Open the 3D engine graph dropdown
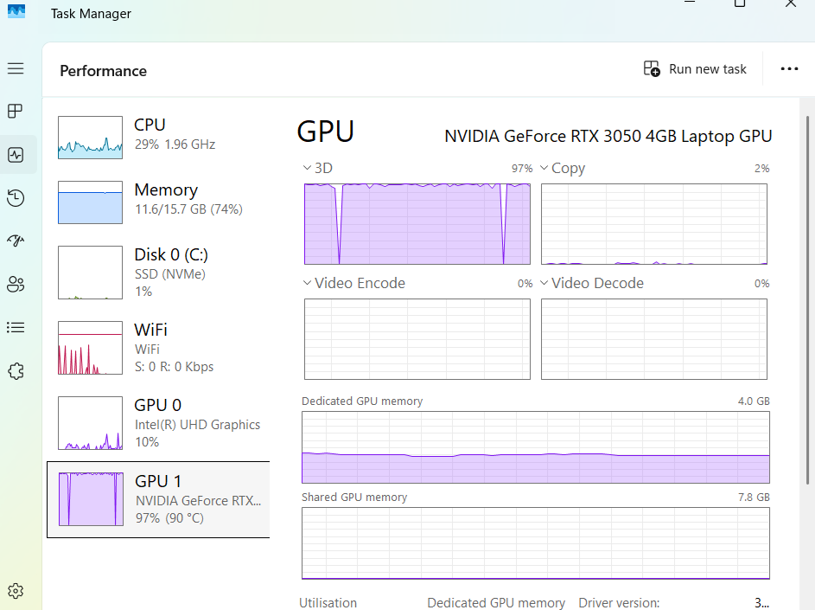The width and height of the screenshot is (815, 610). tap(307, 168)
